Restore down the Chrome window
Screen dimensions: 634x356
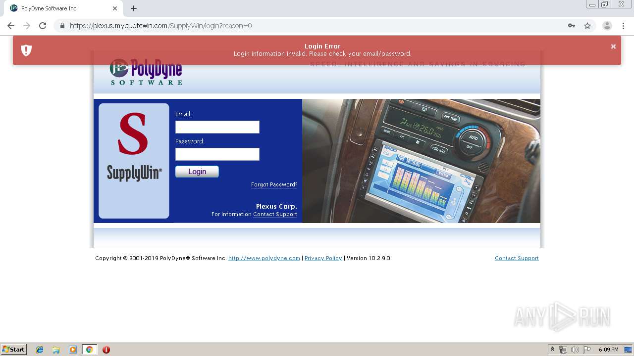[x=605, y=4]
